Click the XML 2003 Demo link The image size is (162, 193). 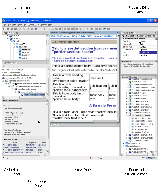pyautogui.click(x=60, y=36)
